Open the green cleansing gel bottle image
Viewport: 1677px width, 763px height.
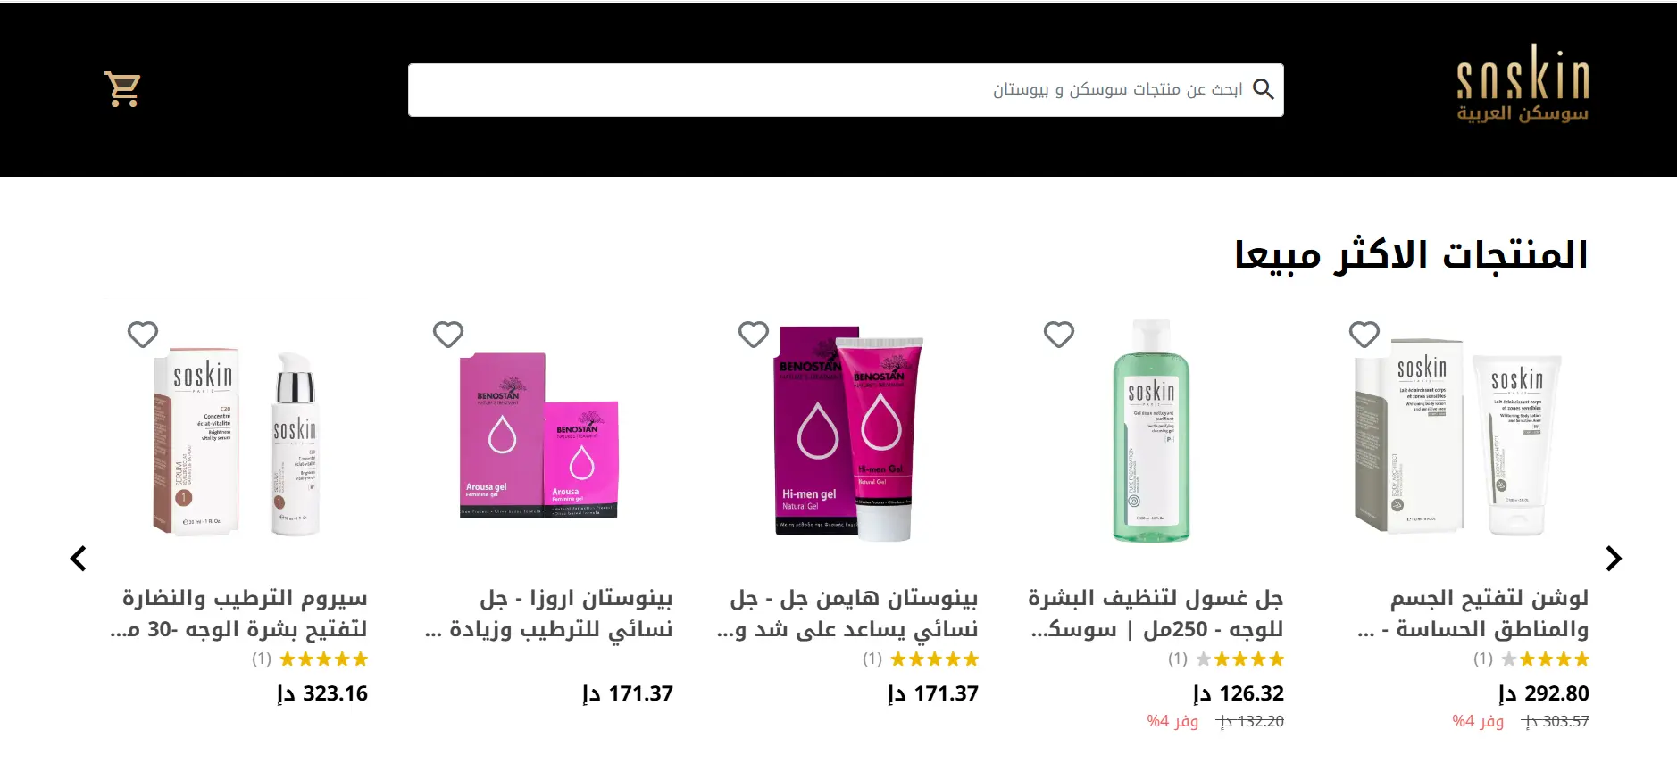[x=1151, y=430]
